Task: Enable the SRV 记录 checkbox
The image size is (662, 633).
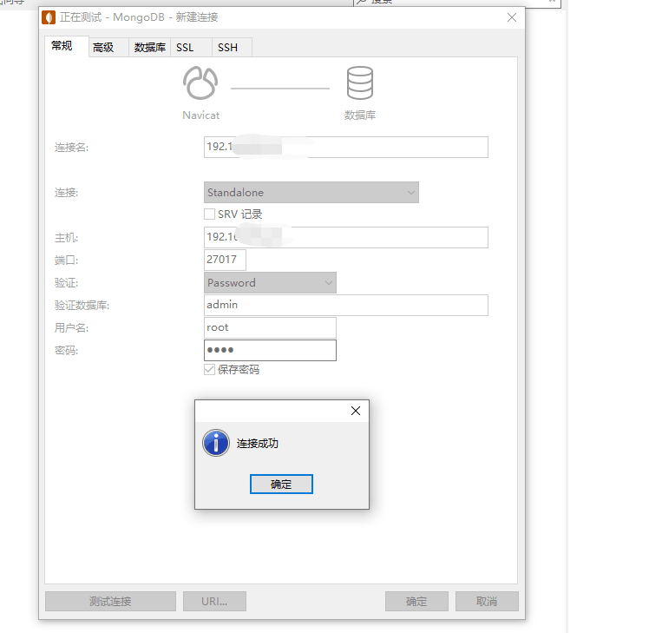Action: tap(209, 214)
